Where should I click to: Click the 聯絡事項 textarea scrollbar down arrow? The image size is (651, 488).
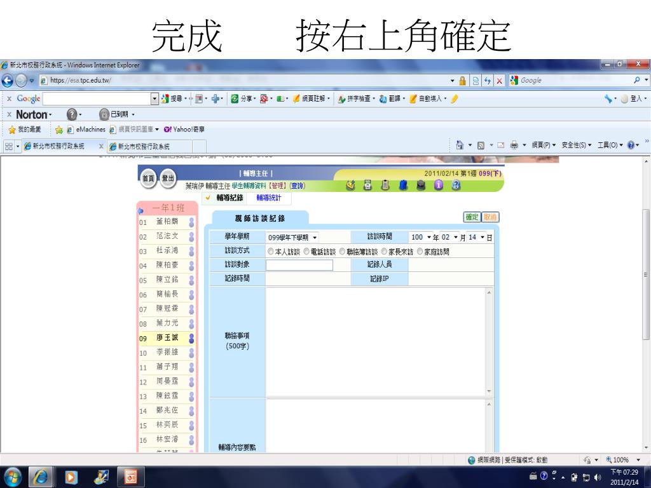click(489, 391)
